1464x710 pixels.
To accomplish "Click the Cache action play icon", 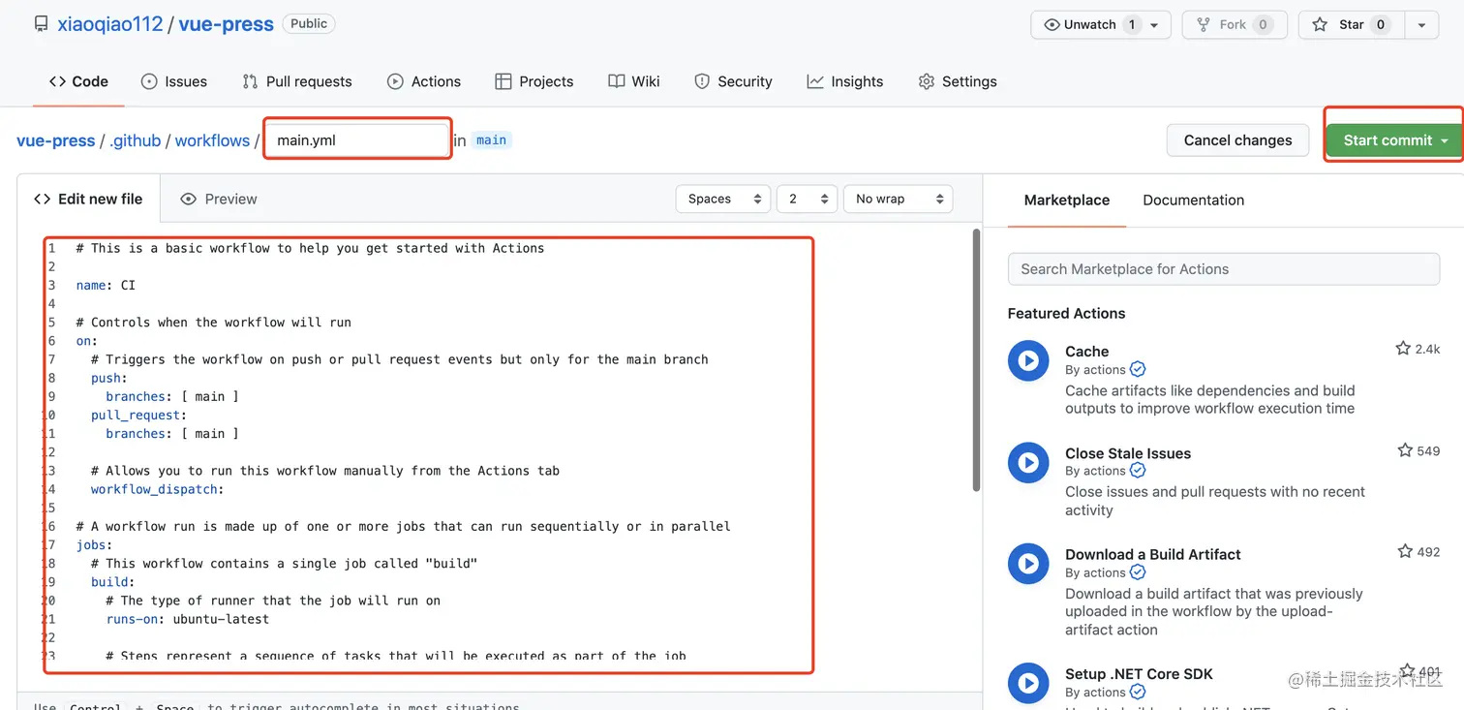I will tap(1028, 361).
